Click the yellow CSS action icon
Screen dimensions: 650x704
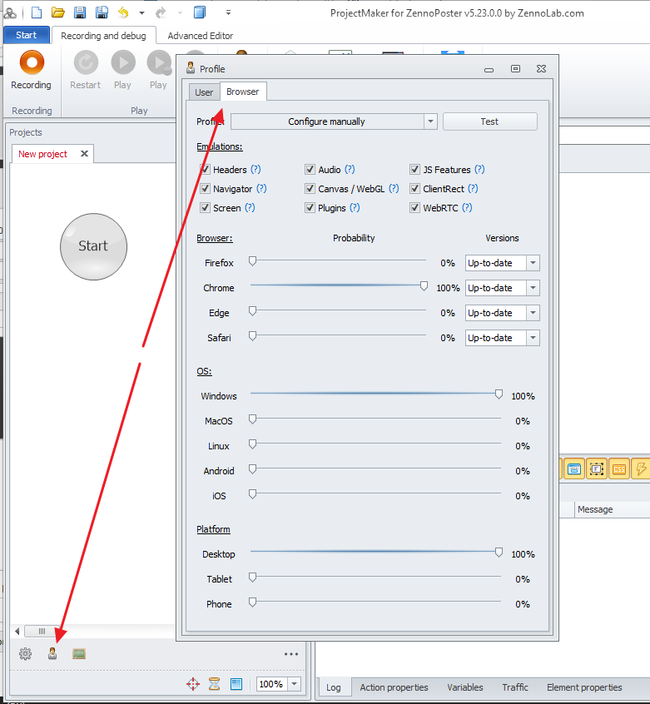click(x=619, y=469)
